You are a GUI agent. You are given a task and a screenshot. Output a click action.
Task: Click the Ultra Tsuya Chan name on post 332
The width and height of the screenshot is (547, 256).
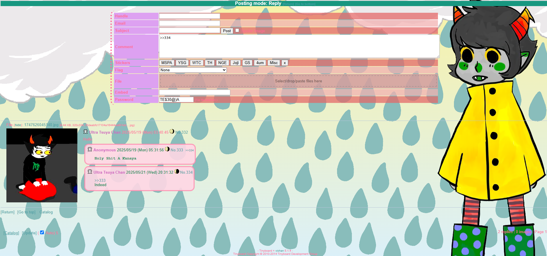pos(105,132)
